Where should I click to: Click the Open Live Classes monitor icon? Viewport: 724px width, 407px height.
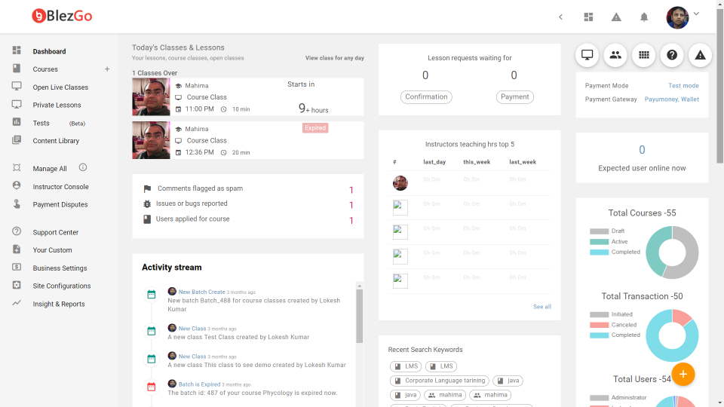(x=17, y=86)
